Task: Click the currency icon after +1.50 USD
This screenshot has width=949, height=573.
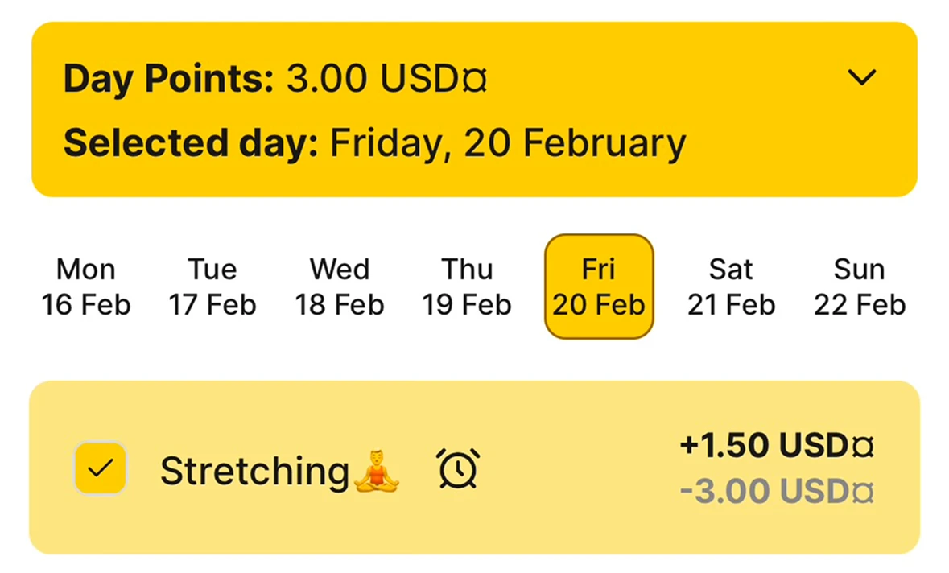Action: click(x=864, y=445)
